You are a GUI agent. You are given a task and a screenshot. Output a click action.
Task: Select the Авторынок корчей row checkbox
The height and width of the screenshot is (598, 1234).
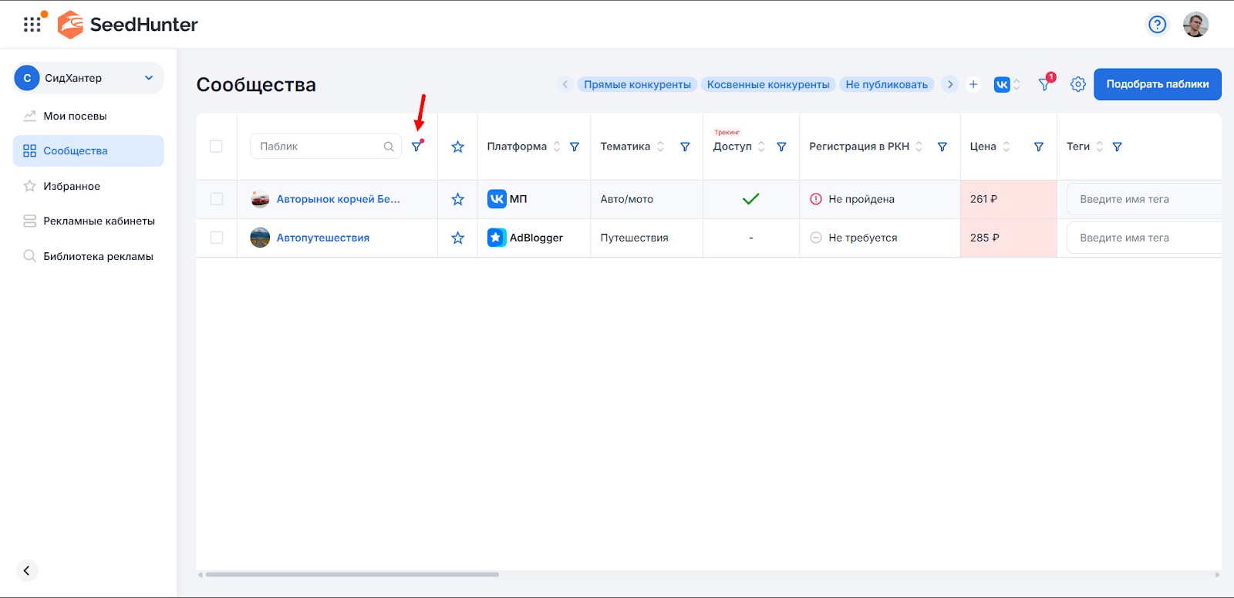[217, 199]
